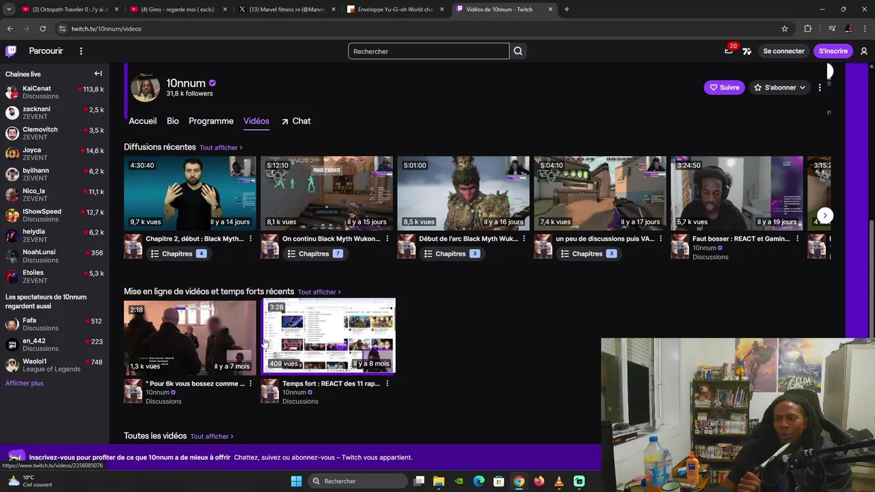Open Tout afficher for Diffusions récentes
Image resolution: width=875 pixels, height=492 pixels.
[221, 148]
